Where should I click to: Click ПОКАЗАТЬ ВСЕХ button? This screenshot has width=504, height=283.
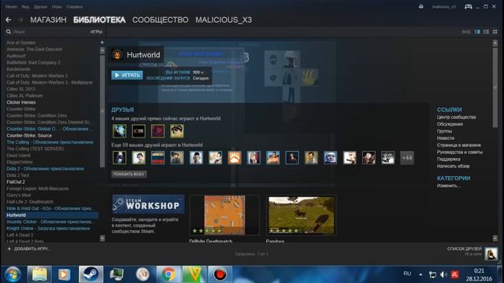[x=129, y=175]
